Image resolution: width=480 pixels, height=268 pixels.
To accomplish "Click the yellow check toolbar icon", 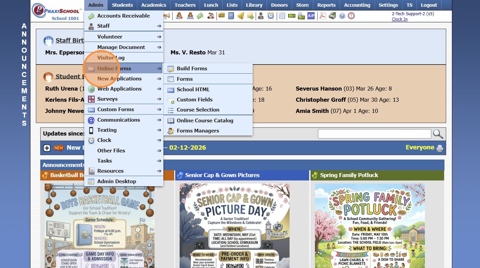I will pos(292,16).
